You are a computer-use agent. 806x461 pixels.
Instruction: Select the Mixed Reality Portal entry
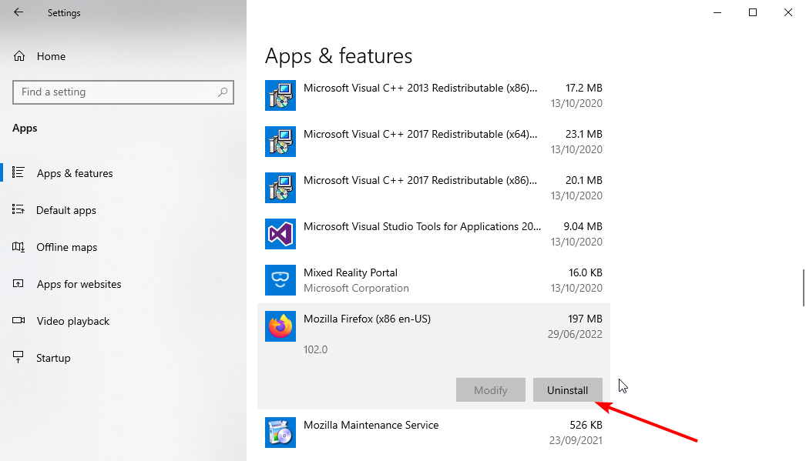pyautogui.click(x=433, y=280)
